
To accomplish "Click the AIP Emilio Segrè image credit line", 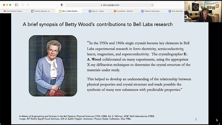I will [x=75, y=119].
